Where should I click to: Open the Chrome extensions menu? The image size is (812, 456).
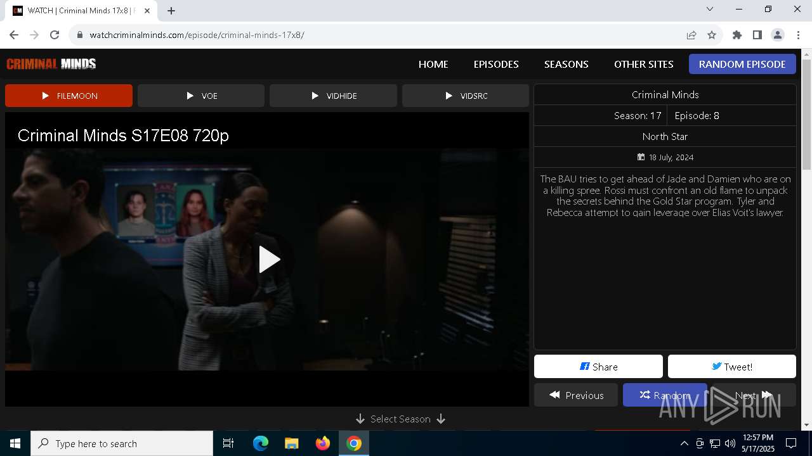(737, 35)
